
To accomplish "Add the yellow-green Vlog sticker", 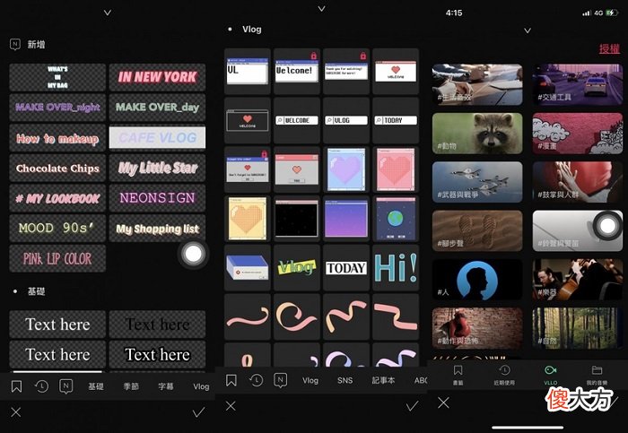I will (297, 268).
